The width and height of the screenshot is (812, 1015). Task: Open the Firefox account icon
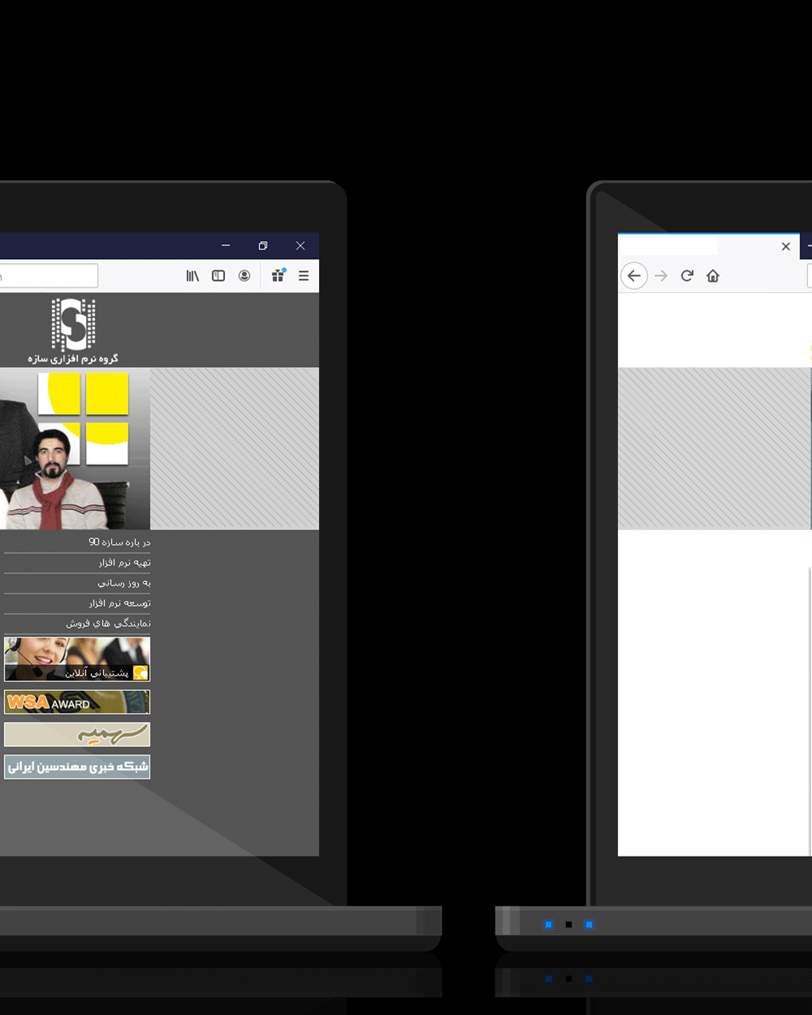[244, 276]
